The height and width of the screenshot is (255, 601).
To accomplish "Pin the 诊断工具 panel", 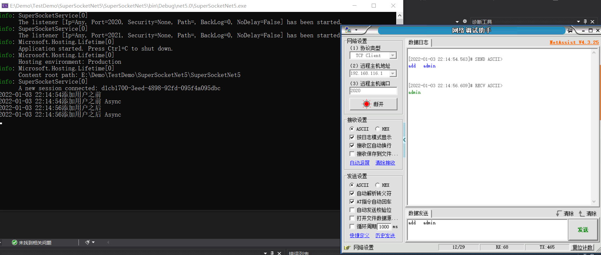I will click(x=585, y=22).
